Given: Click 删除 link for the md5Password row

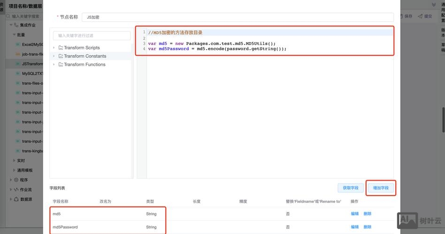Looking at the screenshot, I should tap(367, 227).
